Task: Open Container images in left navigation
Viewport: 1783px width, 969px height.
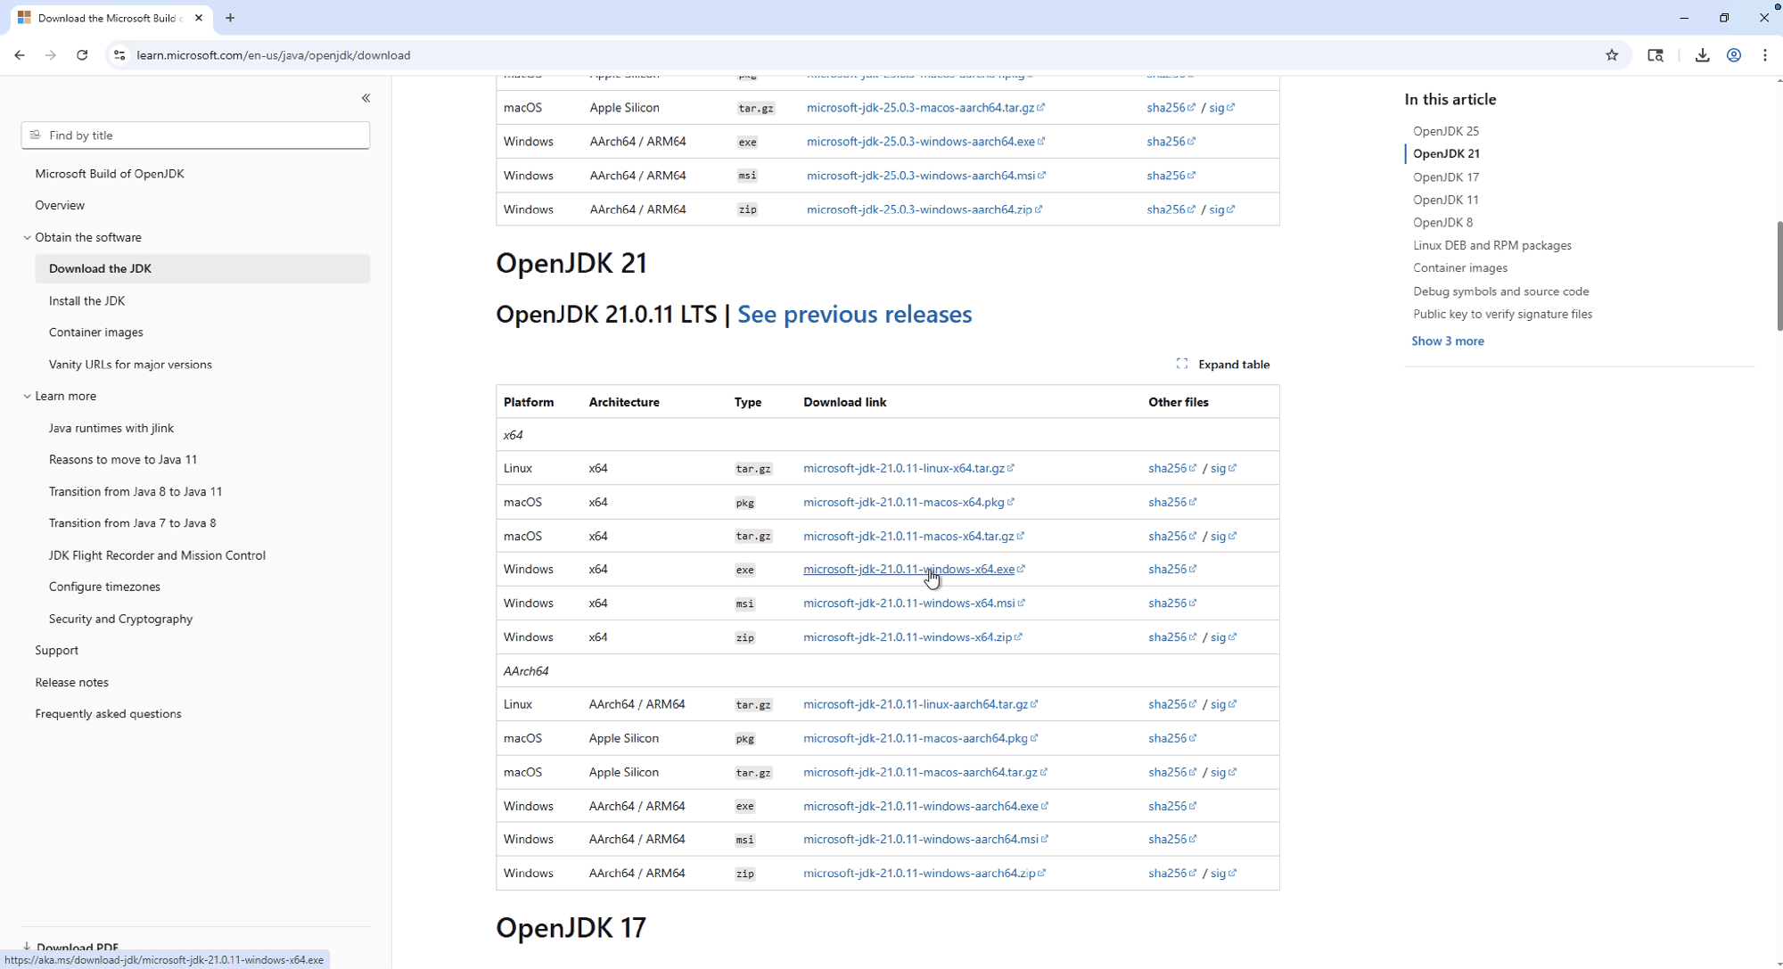Action: (95, 333)
